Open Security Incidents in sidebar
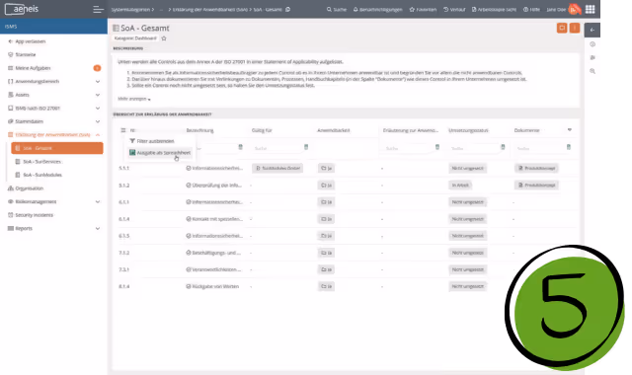 (x=31, y=215)
